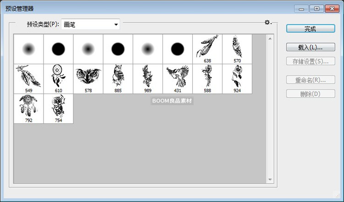Open the 预设类型 dropdown showing 画笔
The image size is (344, 202).
(x=90, y=24)
